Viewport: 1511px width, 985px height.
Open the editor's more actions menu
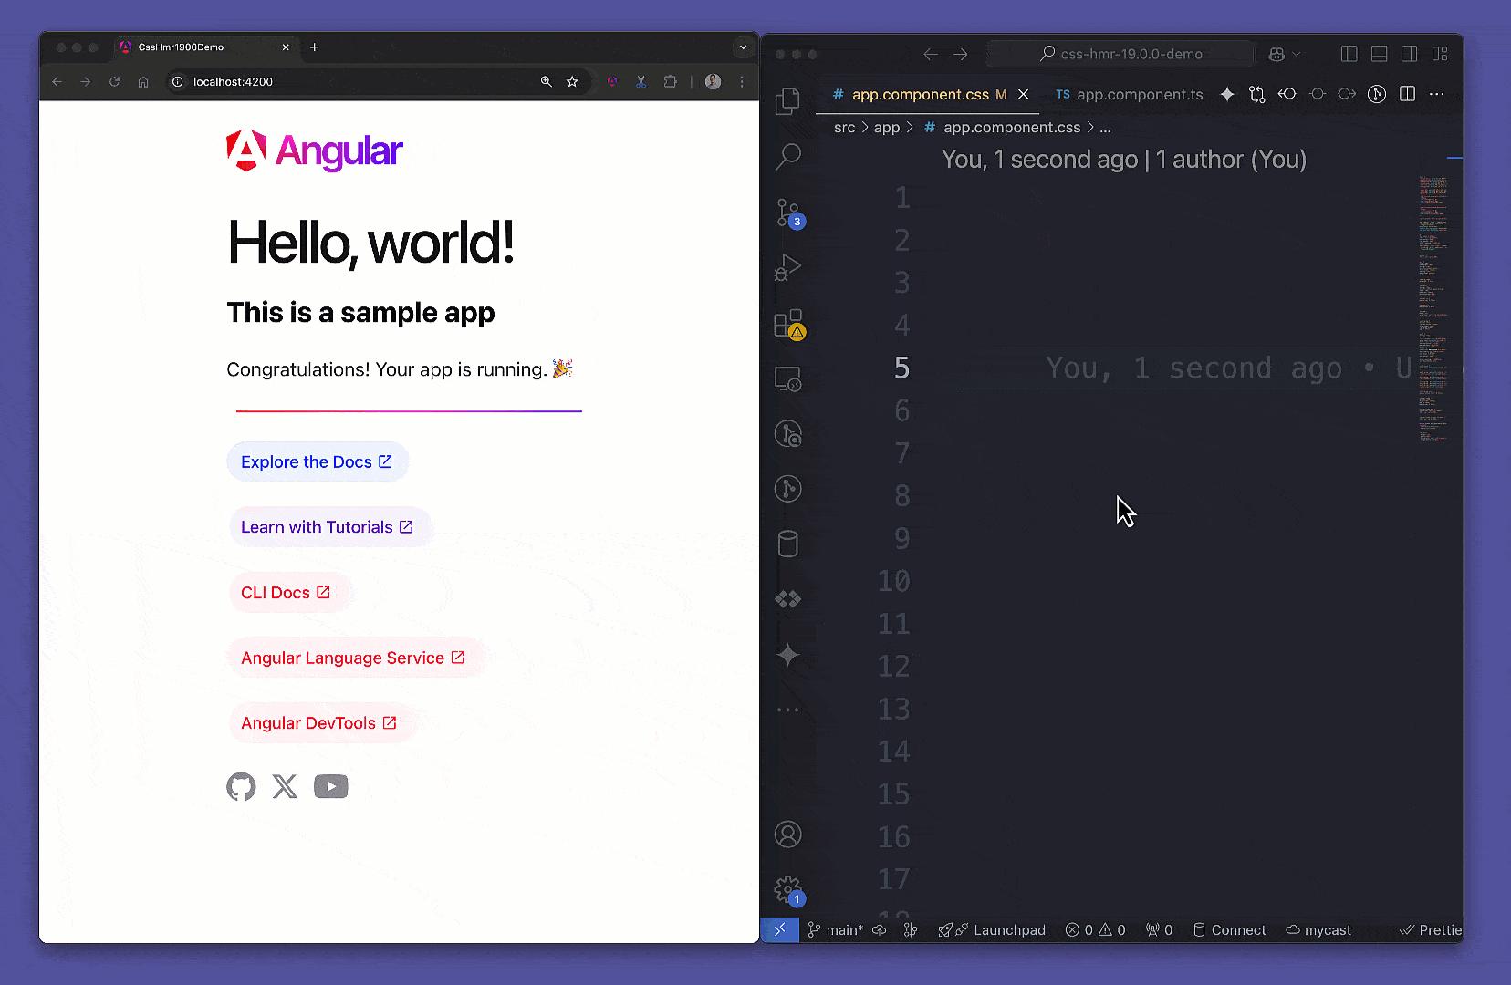pyautogui.click(x=1437, y=94)
